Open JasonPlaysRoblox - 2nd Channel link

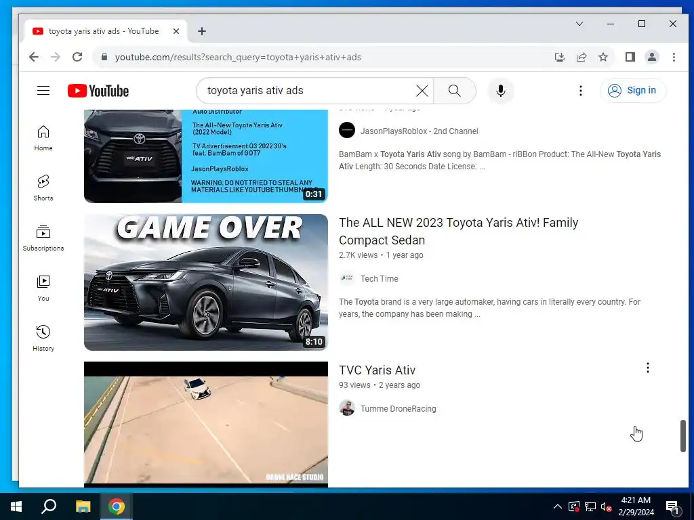(x=419, y=131)
